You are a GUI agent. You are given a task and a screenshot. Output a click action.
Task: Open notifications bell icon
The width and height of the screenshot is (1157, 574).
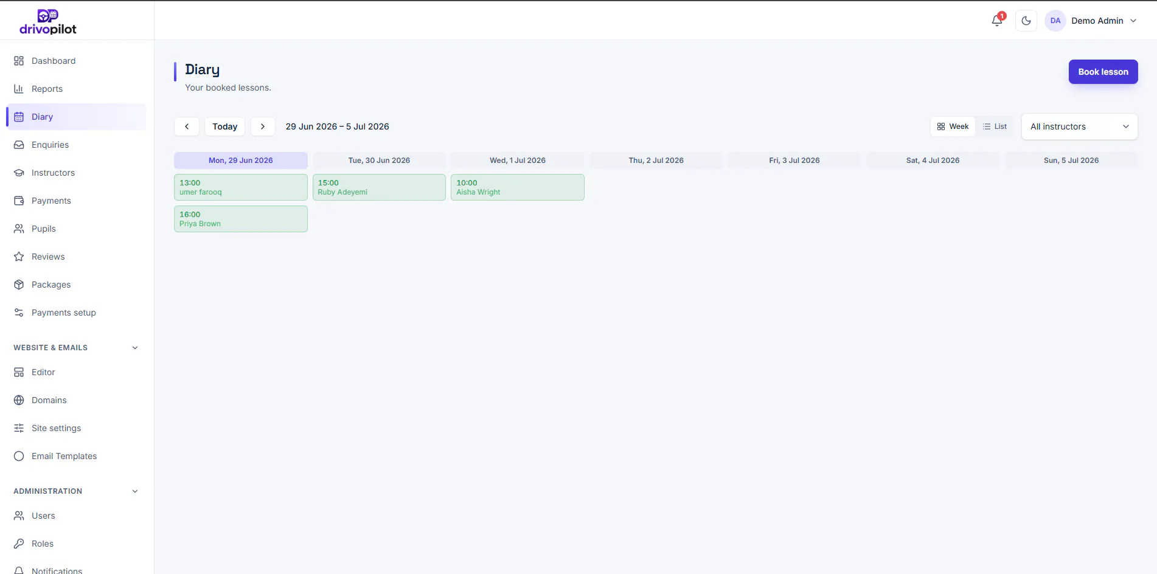(x=997, y=21)
